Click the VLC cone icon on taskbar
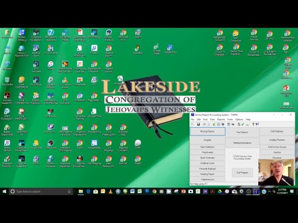 pyautogui.click(x=111, y=191)
